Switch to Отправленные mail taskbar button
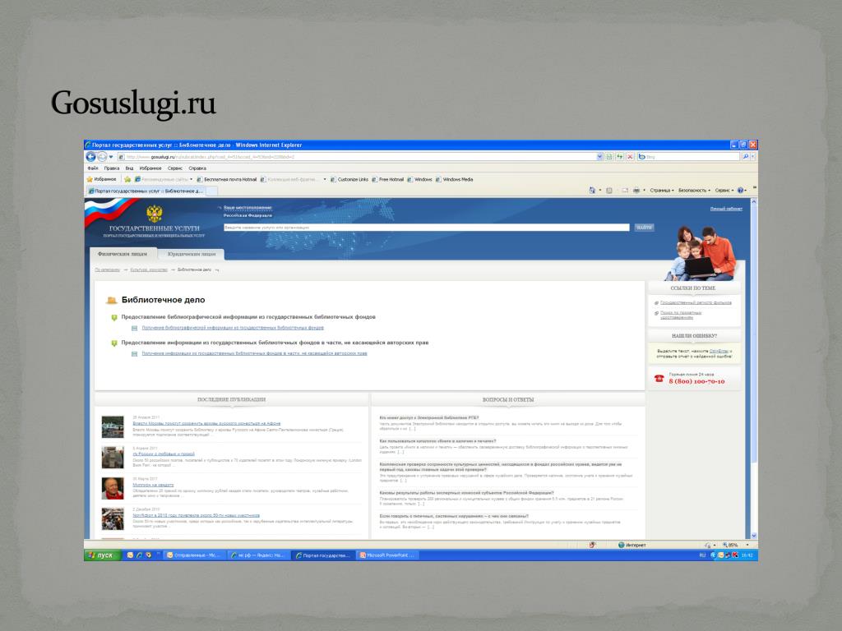842x631 pixels. [x=193, y=555]
